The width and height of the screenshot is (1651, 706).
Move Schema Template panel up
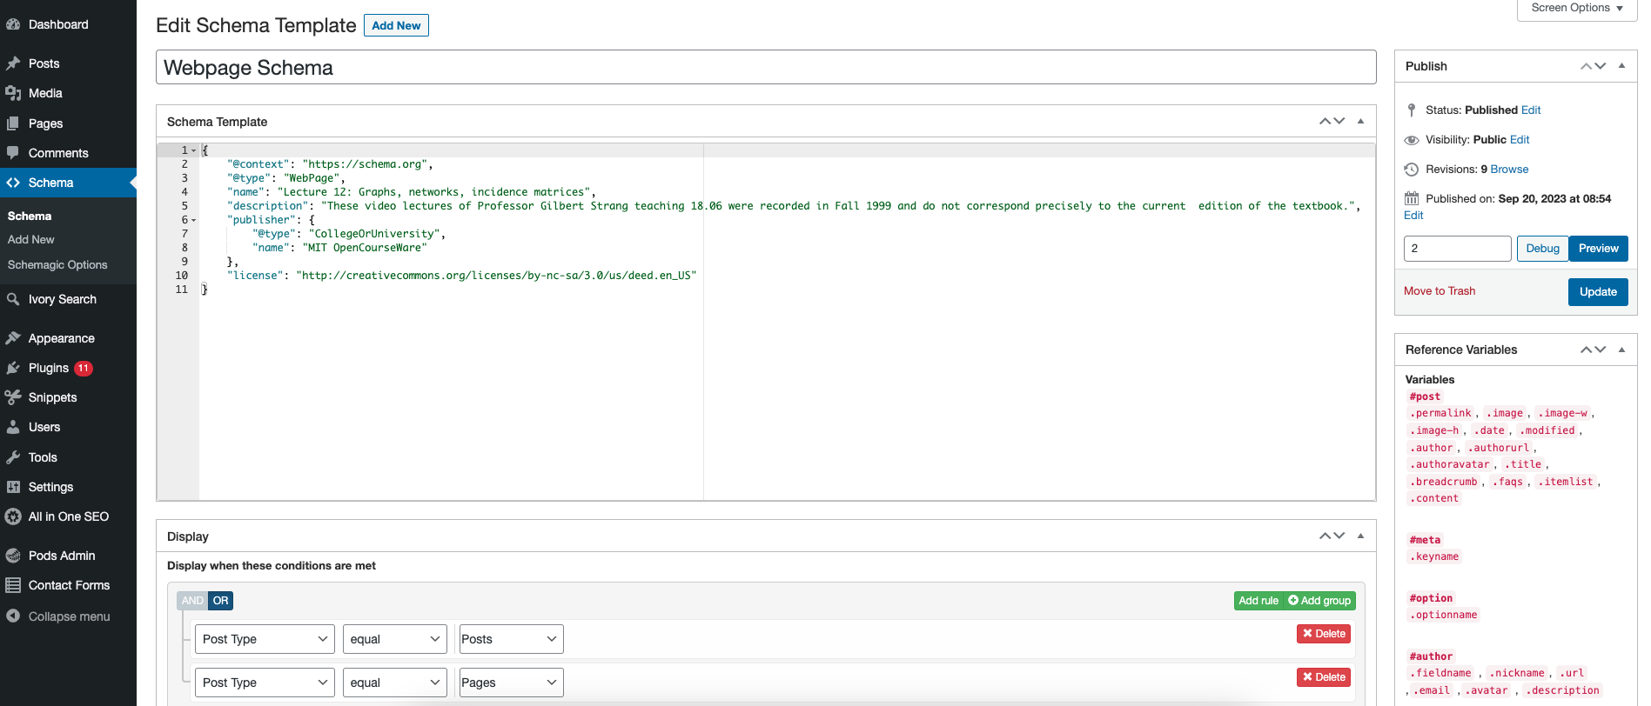(x=1325, y=122)
